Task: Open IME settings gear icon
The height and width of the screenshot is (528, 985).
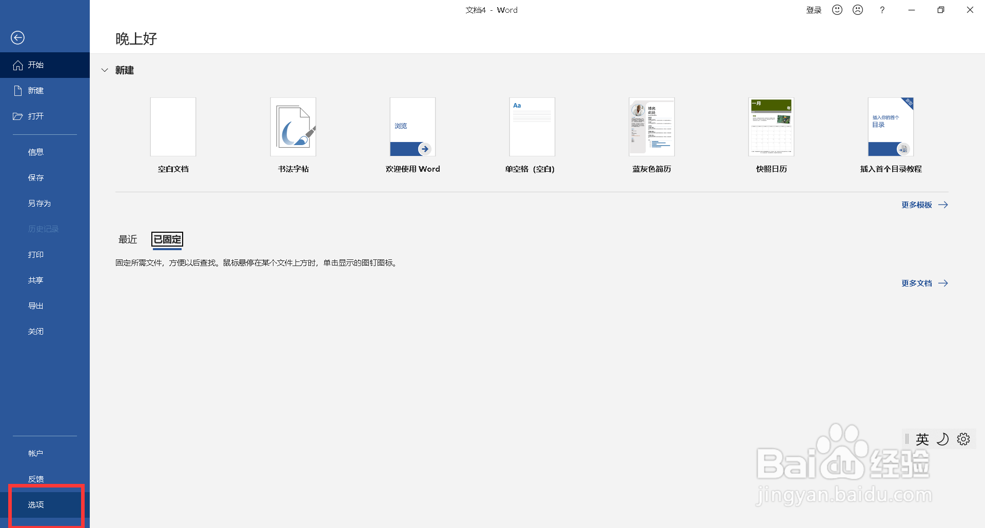Action: click(x=963, y=439)
